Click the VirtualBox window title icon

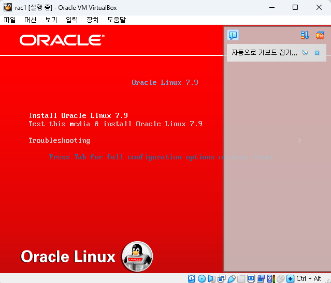[x=8, y=8]
